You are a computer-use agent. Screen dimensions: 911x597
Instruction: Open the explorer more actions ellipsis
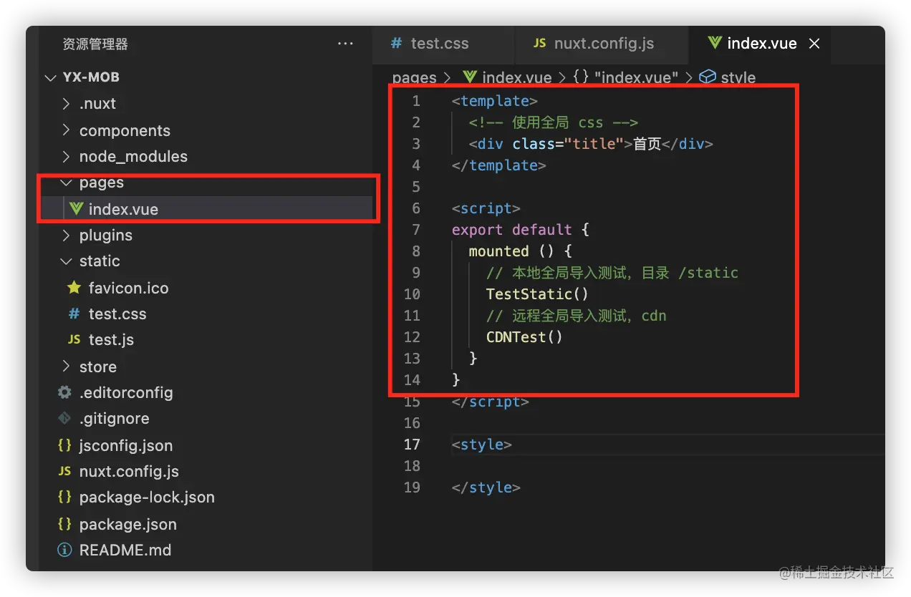coord(345,44)
